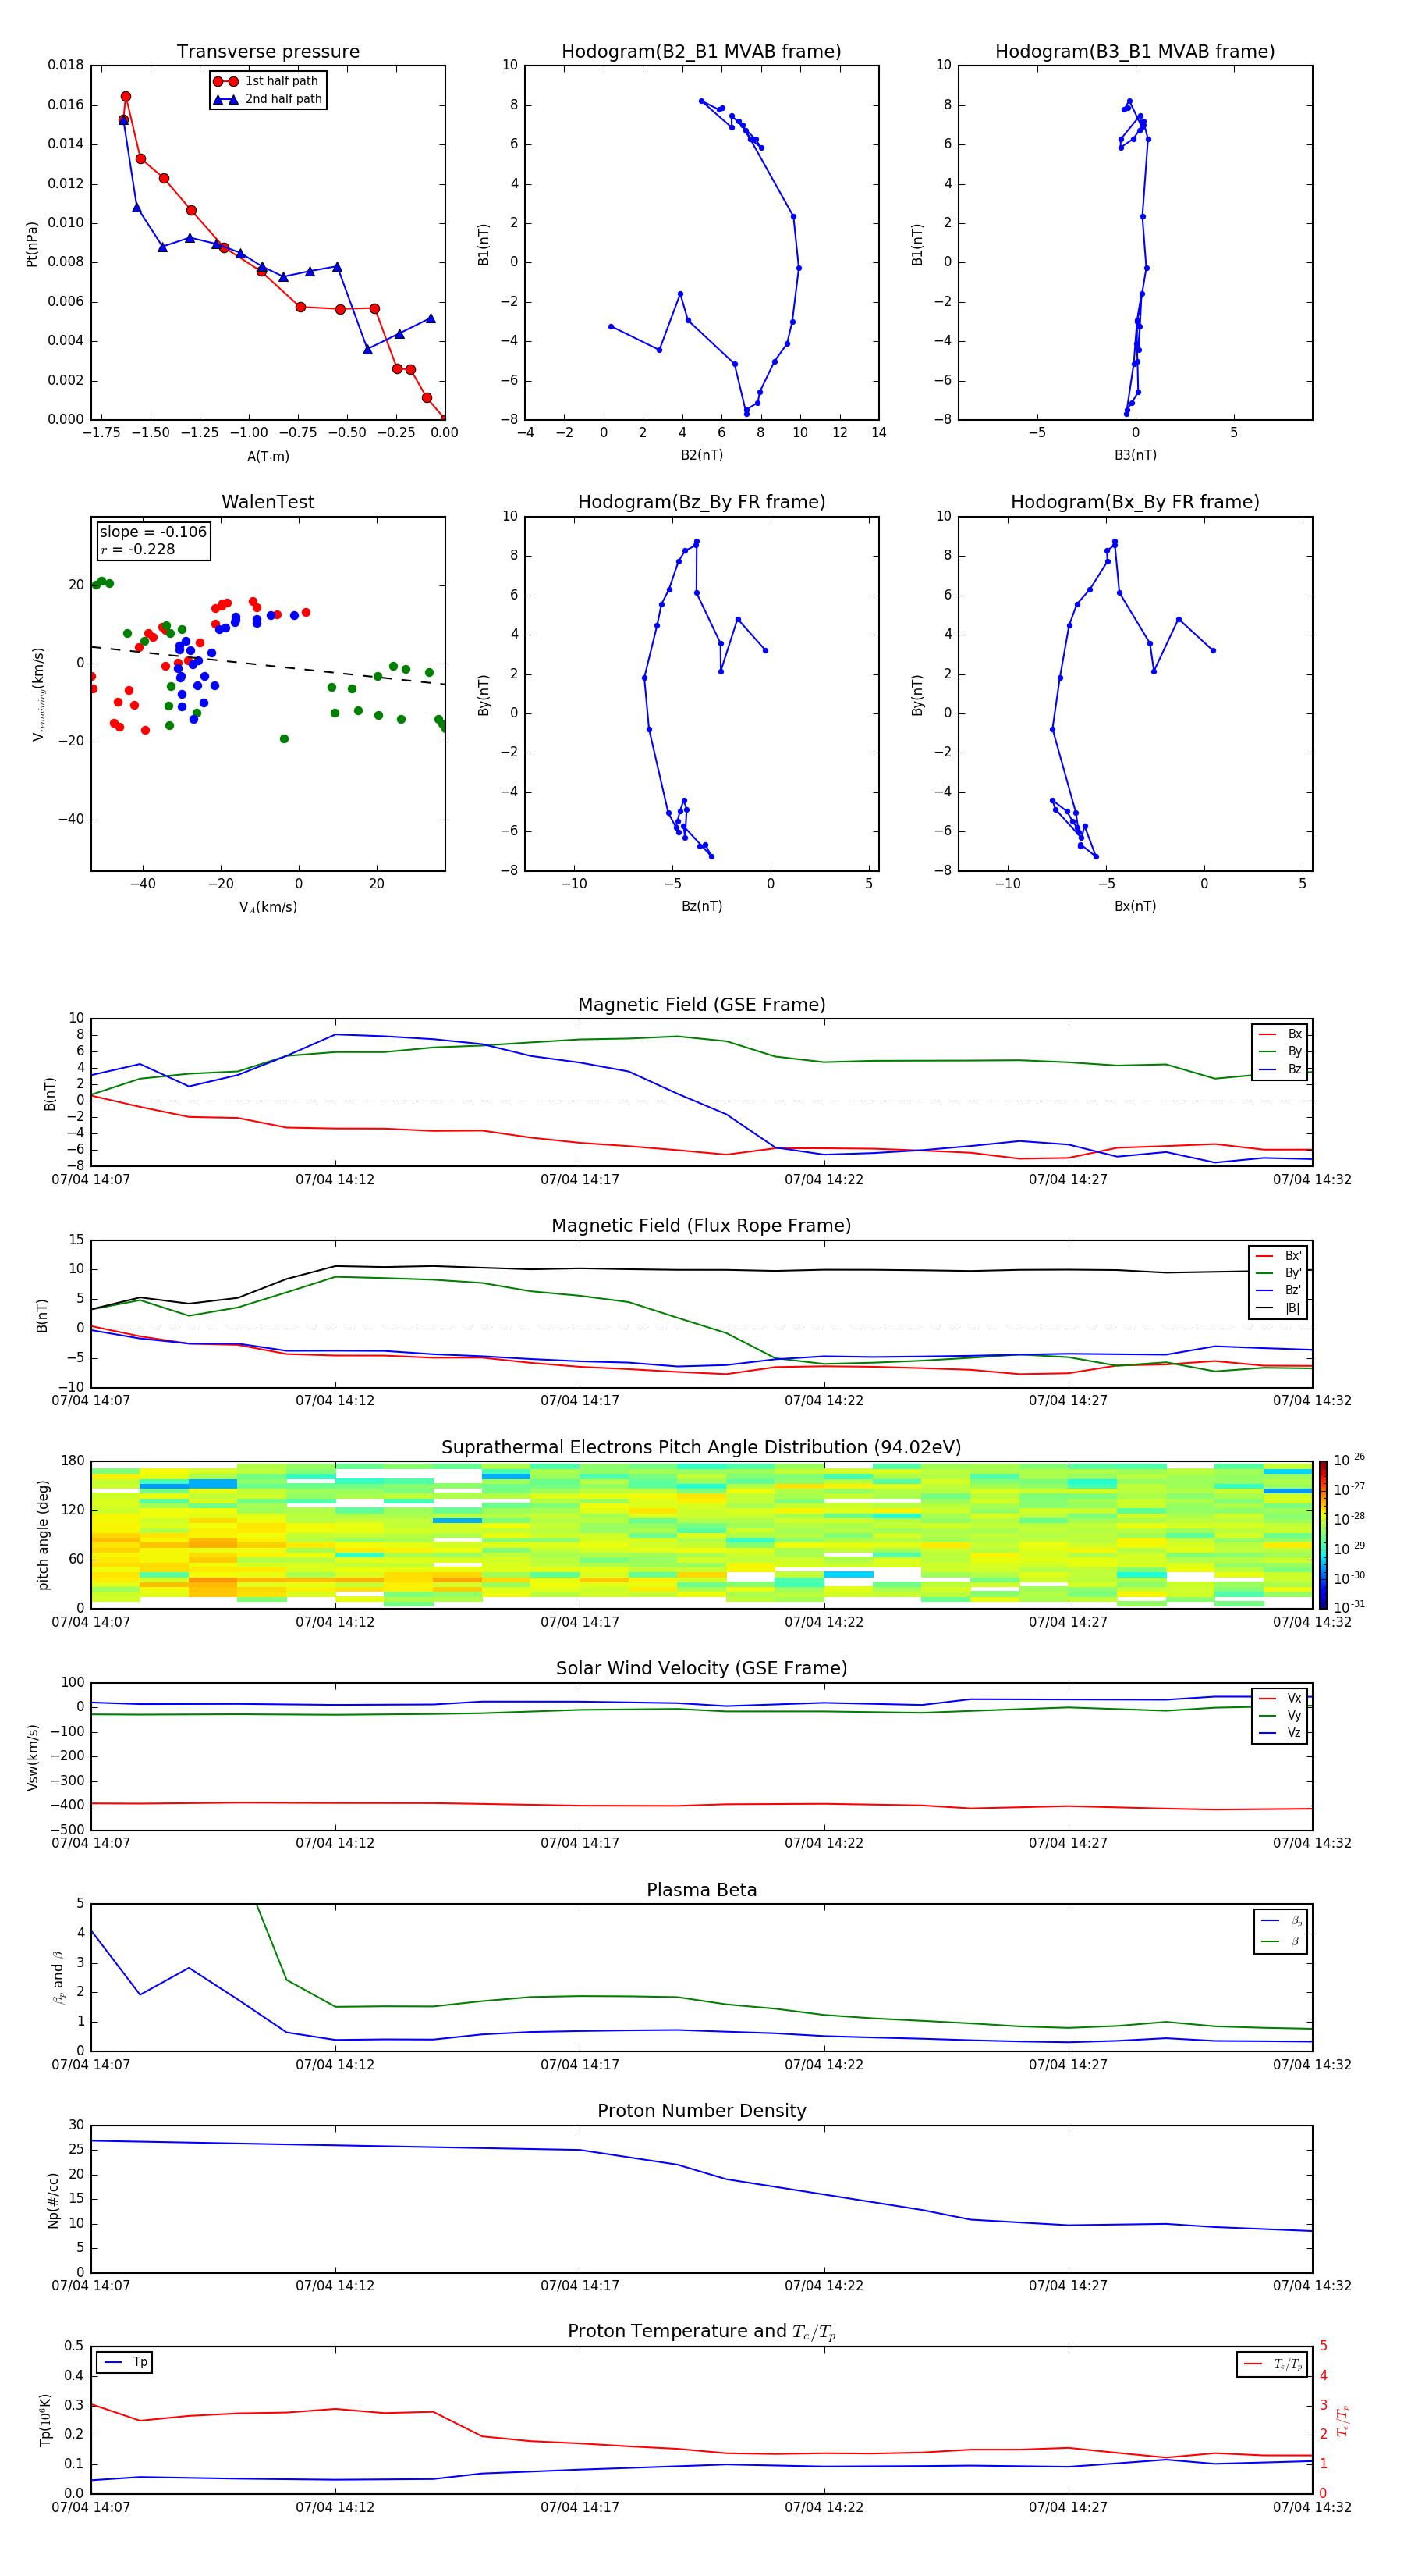1404x2576 pixels.
Task: Click 'Vy' in solar wind velocity legend
Action: pos(1280,1716)
